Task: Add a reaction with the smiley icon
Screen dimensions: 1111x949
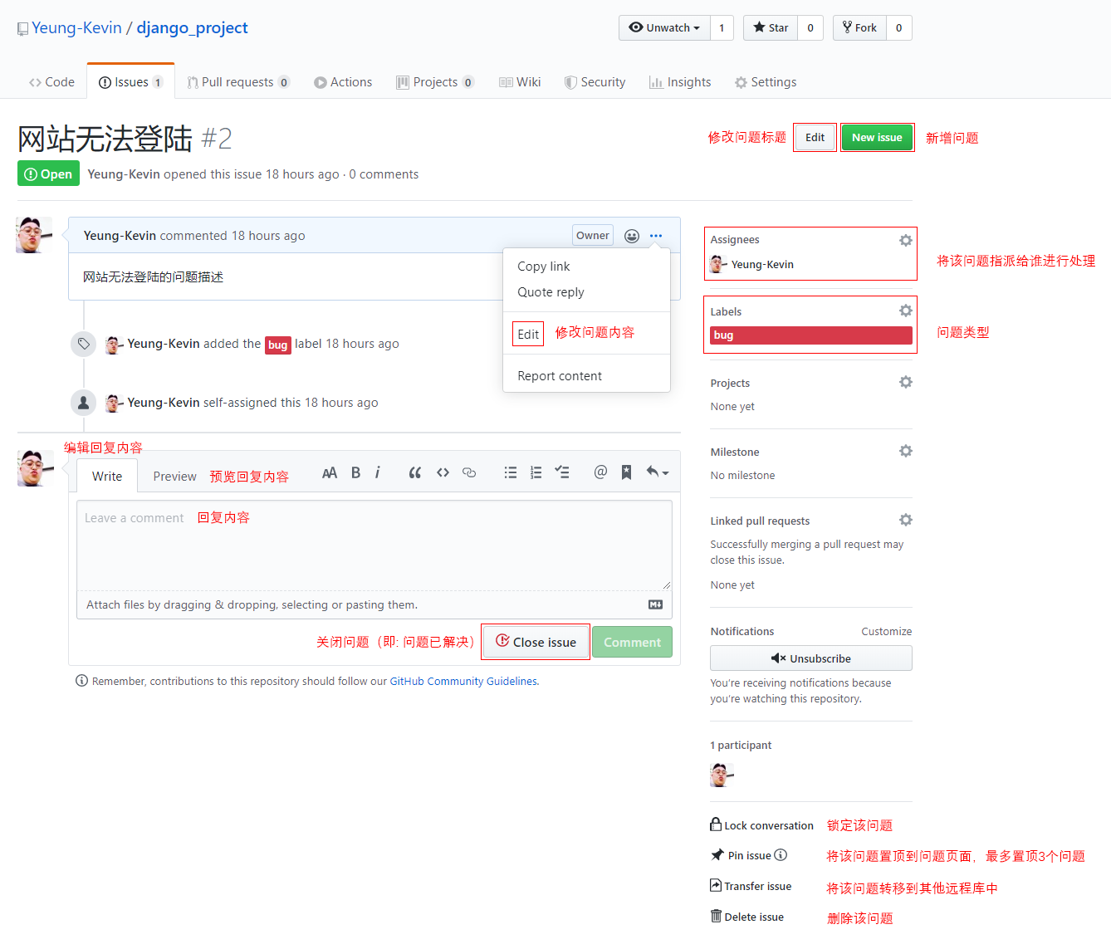Action: (x=632, y=236)
